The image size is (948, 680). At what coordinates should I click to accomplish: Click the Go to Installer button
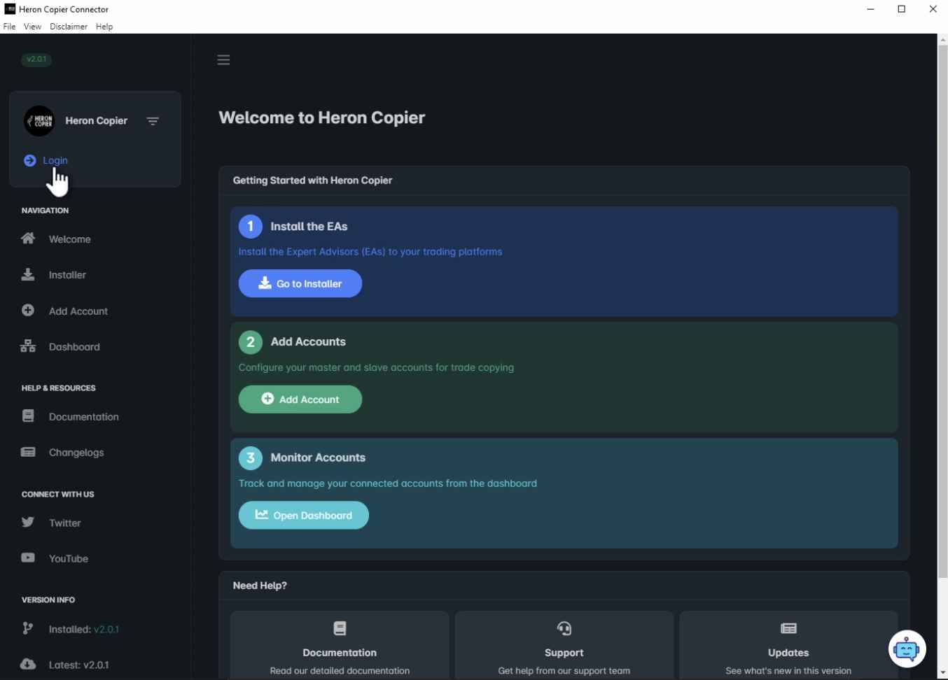coord(300,283)
